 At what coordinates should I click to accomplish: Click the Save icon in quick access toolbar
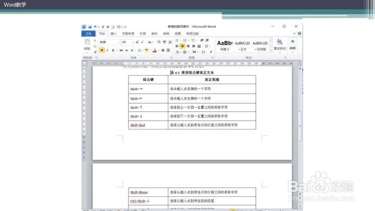pyautogui.click(x=90, y=27)
